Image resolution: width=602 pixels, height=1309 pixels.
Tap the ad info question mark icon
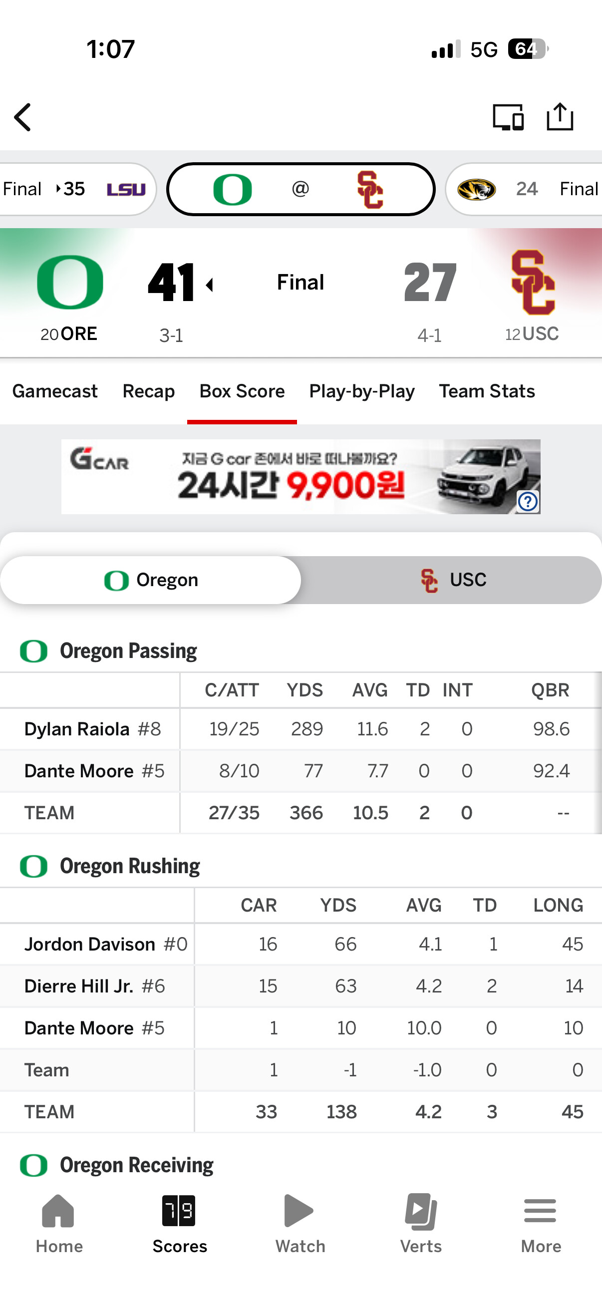(528, 502)
